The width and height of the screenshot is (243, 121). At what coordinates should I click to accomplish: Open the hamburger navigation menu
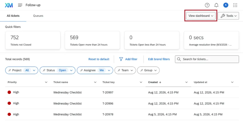(20, 5)
